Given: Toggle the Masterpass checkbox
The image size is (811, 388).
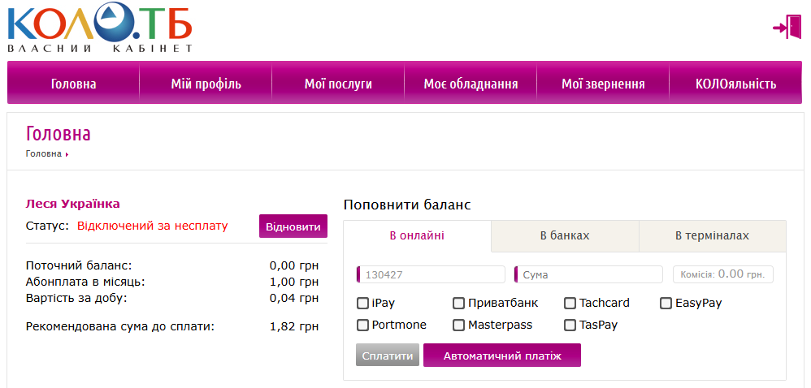Looking at the screenshot, I should (x=459, y=325).
